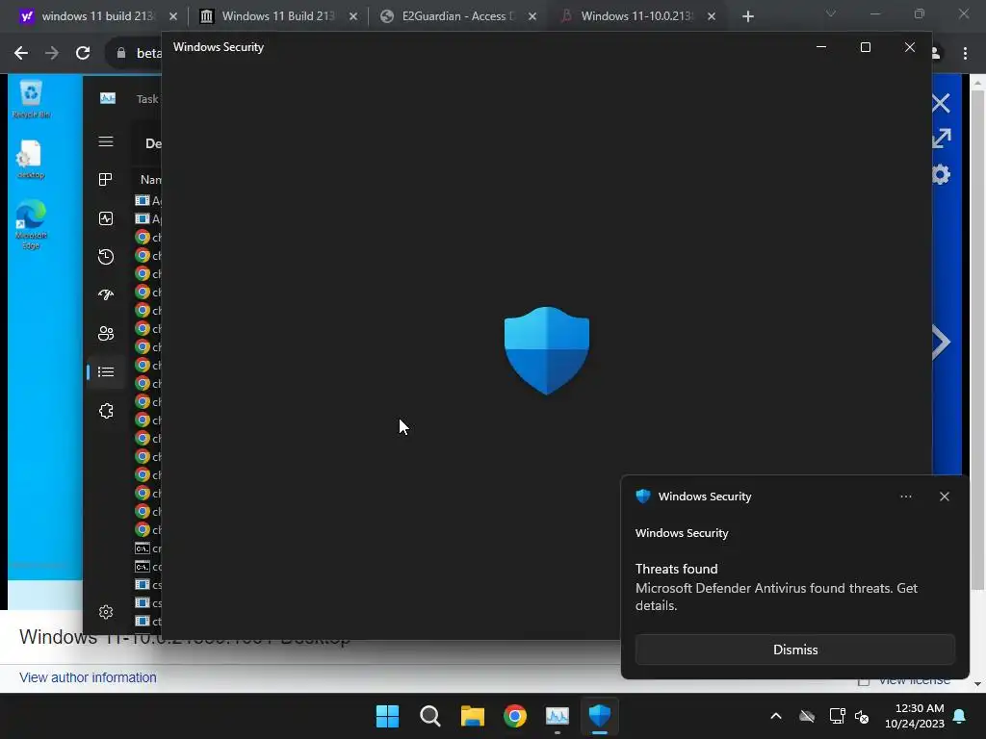Close the Windows Security toast notification
Viewport: 986px width, 739px height.
tap(944, 497)
